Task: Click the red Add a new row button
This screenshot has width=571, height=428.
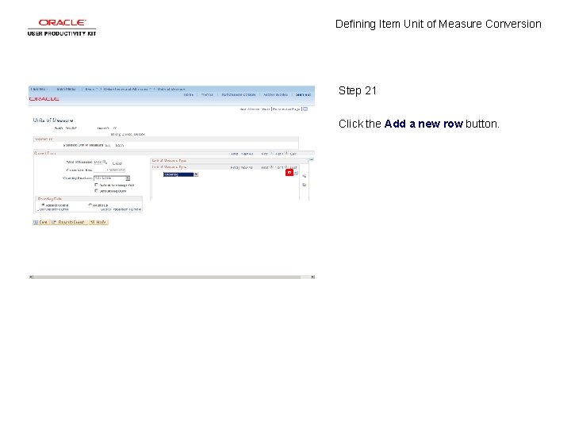Action: (289, 173)
